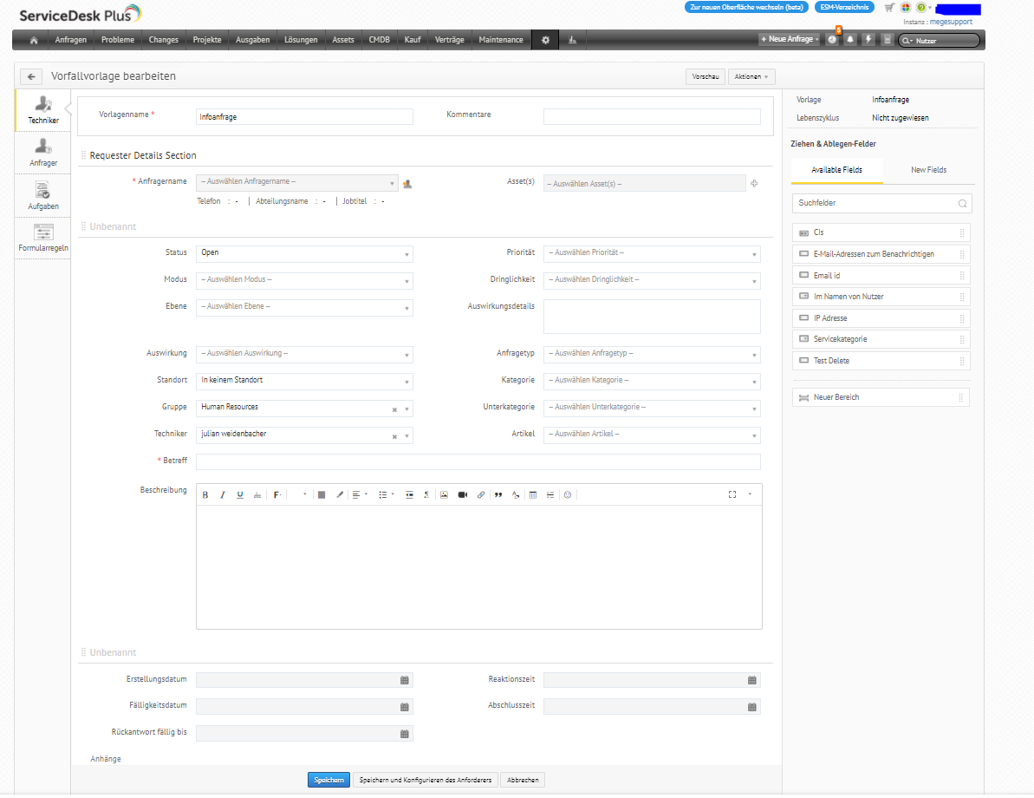1034x798 pixels.
Task: Click Zur neuen Oberfläche wechseln (beta)
Action: point(746,7)
